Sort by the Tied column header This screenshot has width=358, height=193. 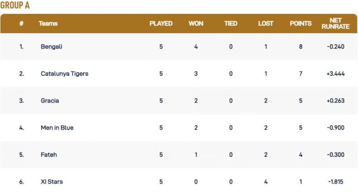231,23
